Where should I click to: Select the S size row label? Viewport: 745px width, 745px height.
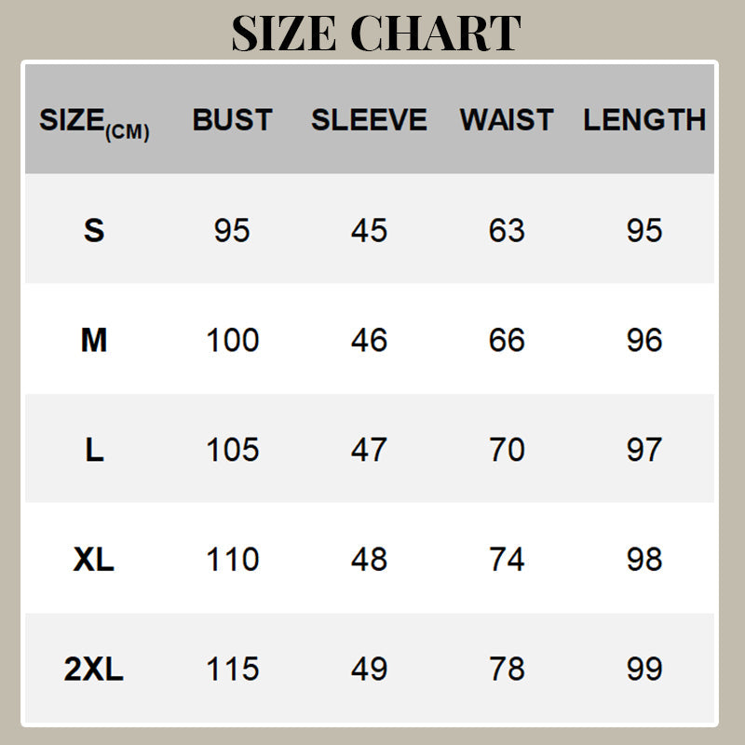pyautogui.click(x=94, y=230)
